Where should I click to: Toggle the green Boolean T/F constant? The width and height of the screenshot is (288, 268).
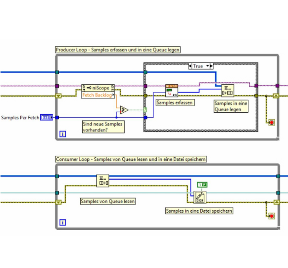[x=202, y=185]
